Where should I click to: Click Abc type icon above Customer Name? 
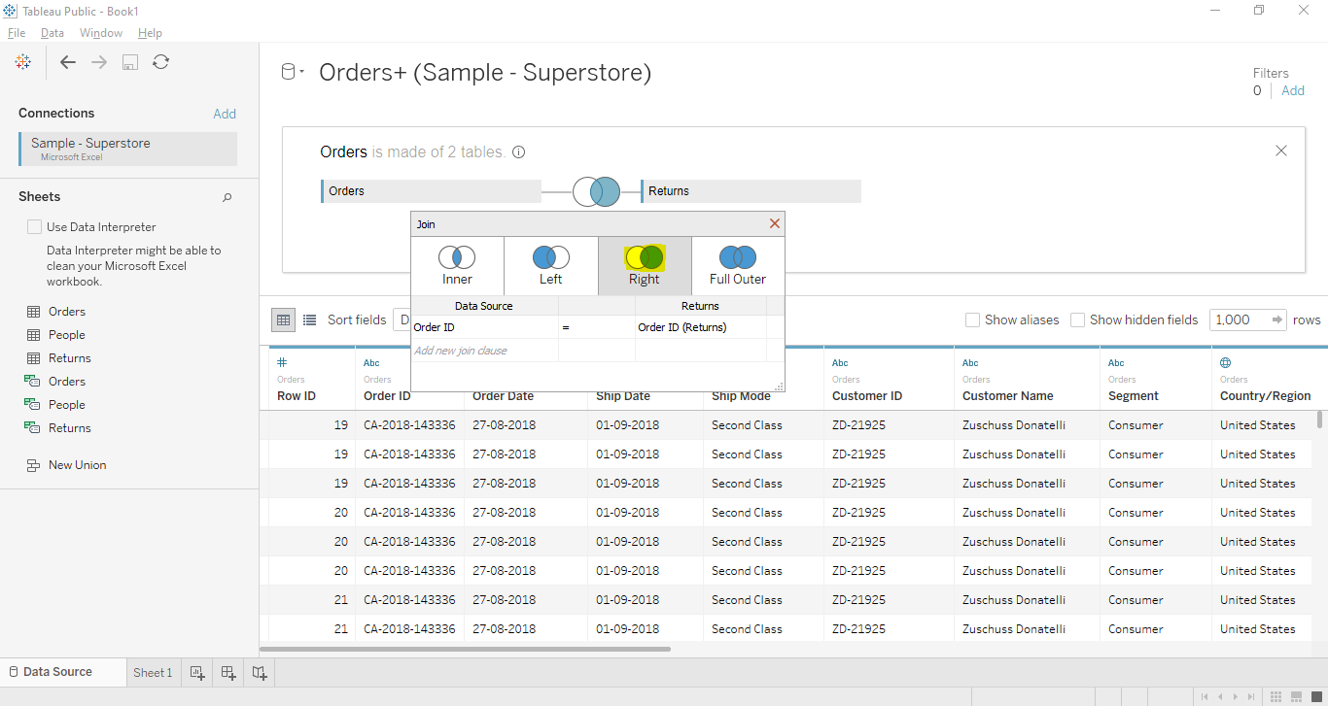pyautogui.click(x=970, y=363)
